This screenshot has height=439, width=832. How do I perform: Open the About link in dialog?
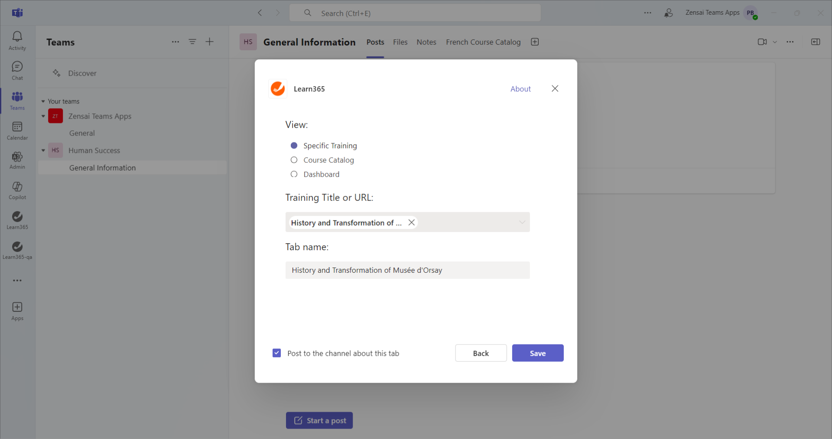(x=520, y=89)
